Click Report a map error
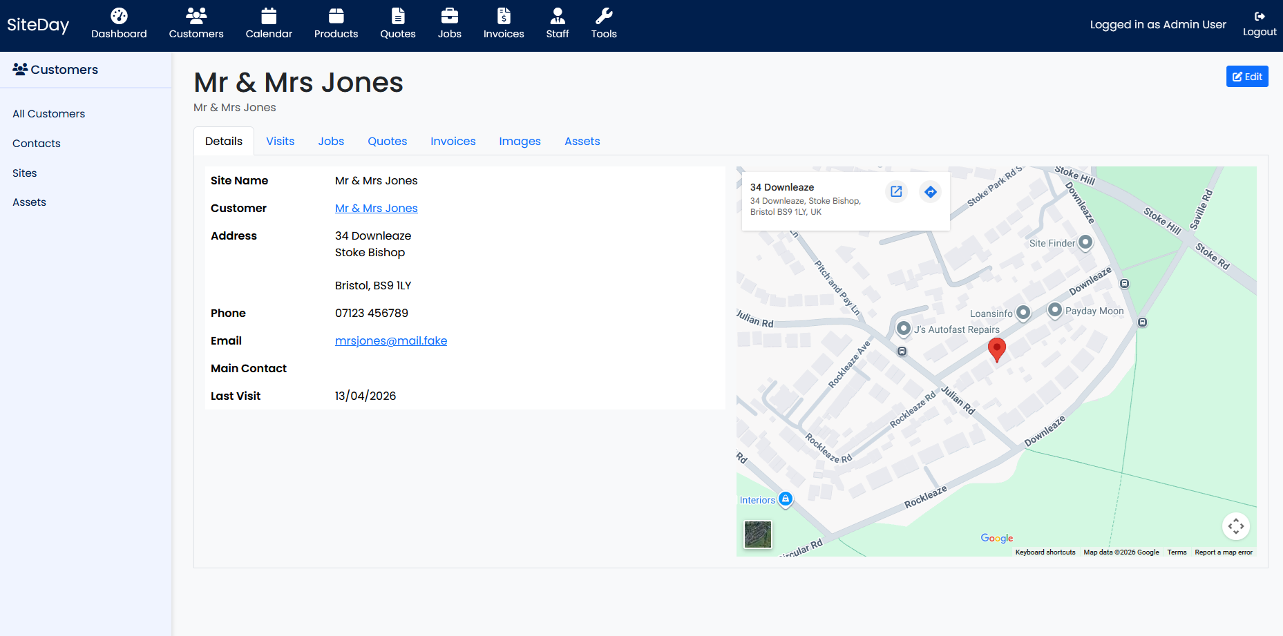The height and width of the screenshot is (636, 1283). point(1224,552)
